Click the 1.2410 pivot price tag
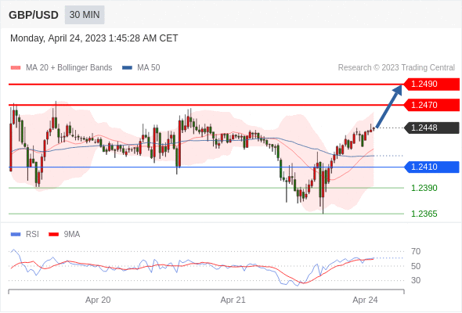Screen dimensions: 462x313 [431, 167]
